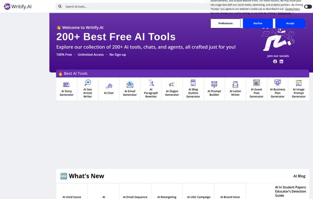Image resolution: width=313 pixels, height=199 pixels.
Task: Open AI Email Sequence tool card
Action: coord(135,191)
